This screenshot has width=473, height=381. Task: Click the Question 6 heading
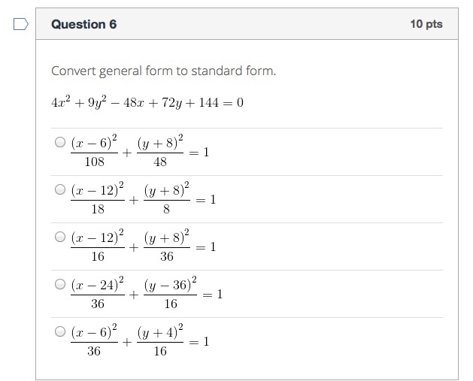pos(83,24)
